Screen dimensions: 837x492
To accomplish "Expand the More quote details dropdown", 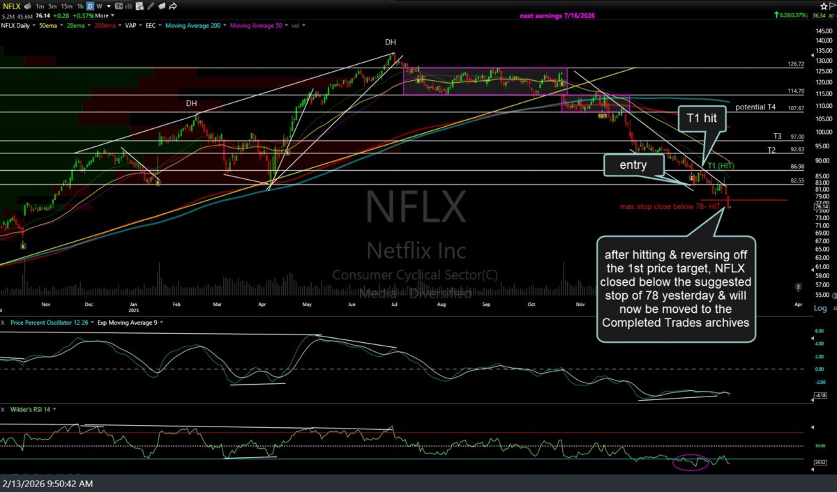I will pyautogui.click(x=104, y=15).
